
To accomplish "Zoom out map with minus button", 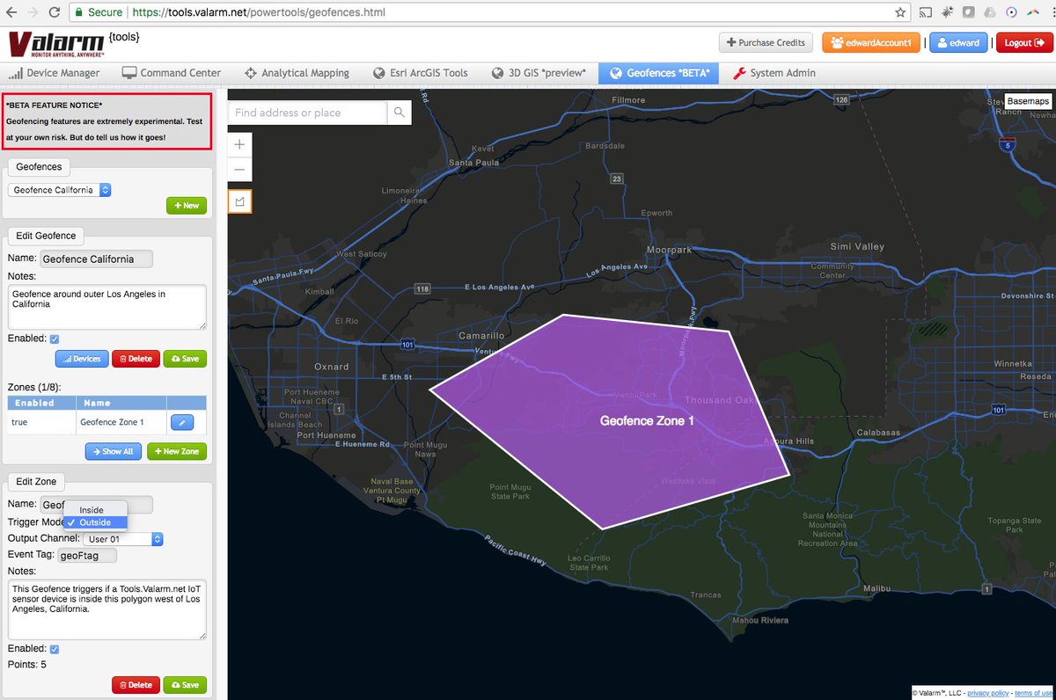I will click(239, 169).
